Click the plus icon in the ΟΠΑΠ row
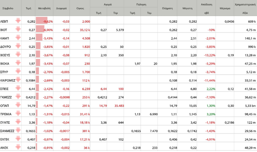Screen dimensions: 257x152 point(18,104)
